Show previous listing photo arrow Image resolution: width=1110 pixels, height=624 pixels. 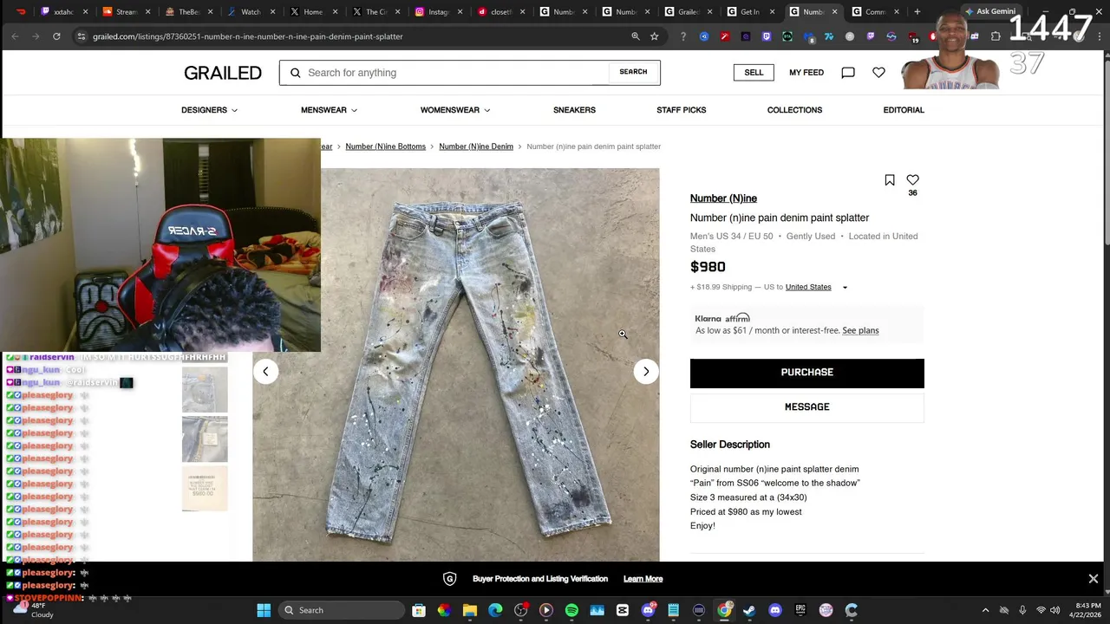[265, 372]
